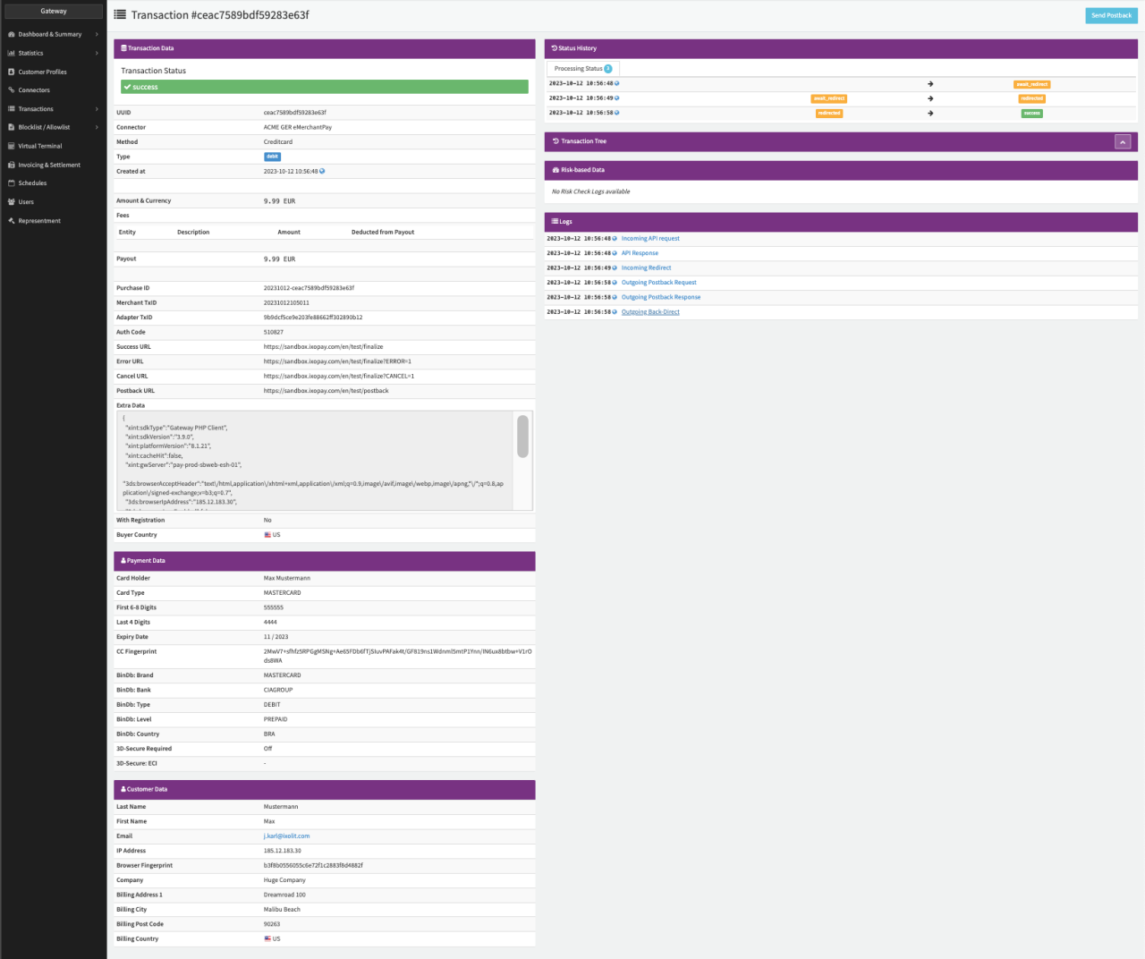Click the globe icon beside Created at timestamp

point(322,171)
